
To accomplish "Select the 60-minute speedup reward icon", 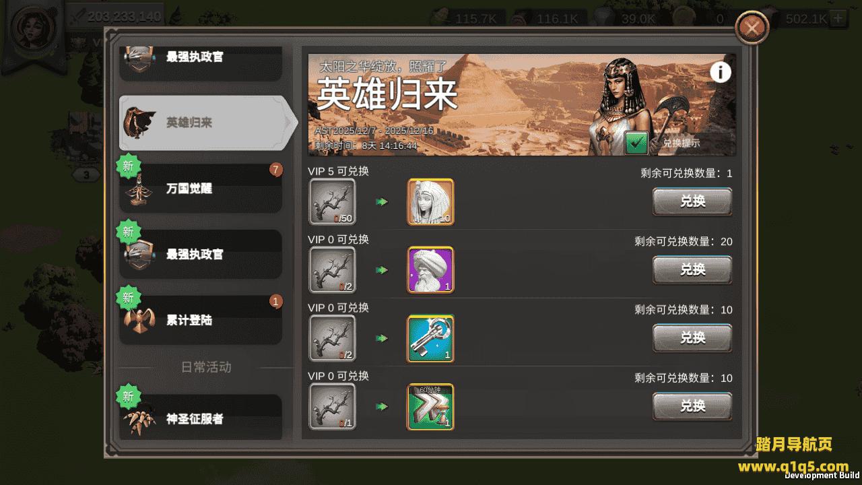I will (430, 406).
